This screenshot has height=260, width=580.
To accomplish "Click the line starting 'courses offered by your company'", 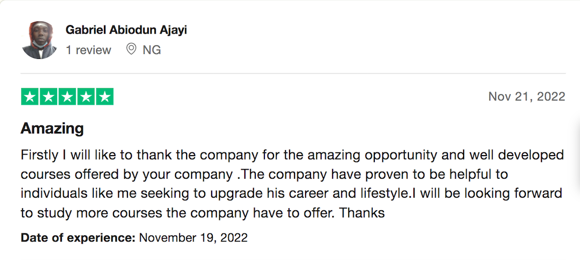I will (x=264, y=174).
